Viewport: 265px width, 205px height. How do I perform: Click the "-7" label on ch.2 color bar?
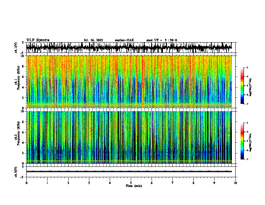[247, 159]
